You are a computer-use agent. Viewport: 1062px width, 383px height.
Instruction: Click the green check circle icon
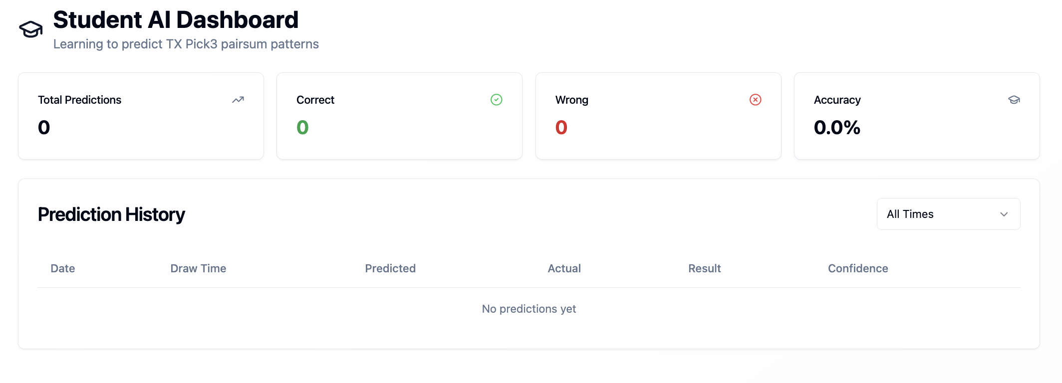496,100
